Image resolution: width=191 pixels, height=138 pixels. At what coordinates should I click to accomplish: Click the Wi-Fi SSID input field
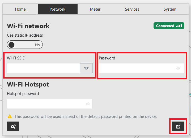(43, 68)
